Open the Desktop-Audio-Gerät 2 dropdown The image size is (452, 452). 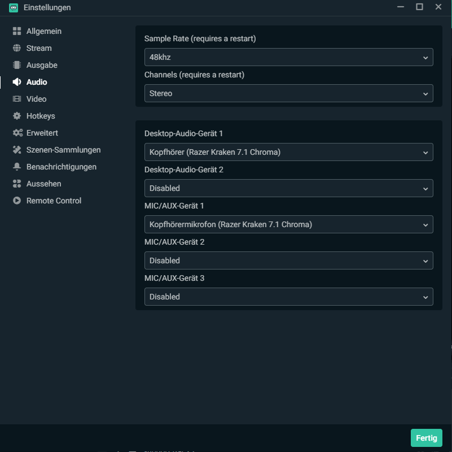click(288, 188)
